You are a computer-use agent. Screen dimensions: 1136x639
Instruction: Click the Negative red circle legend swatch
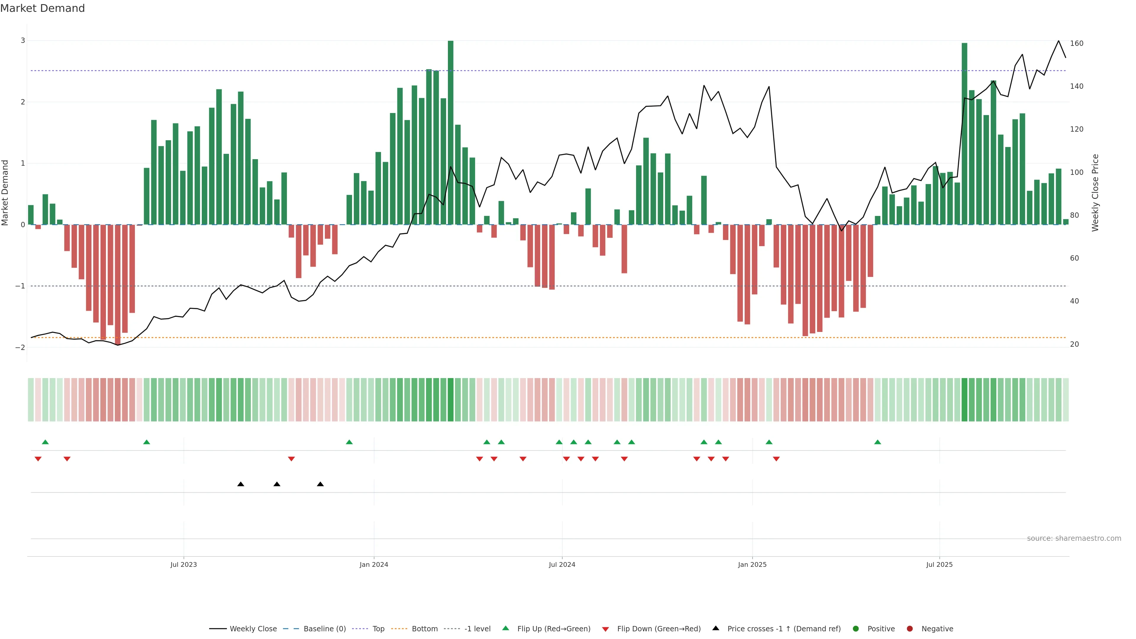click(x=910, y=629)
